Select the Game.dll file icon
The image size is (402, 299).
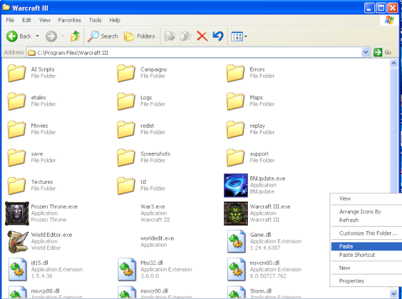[x=236, y=241]
